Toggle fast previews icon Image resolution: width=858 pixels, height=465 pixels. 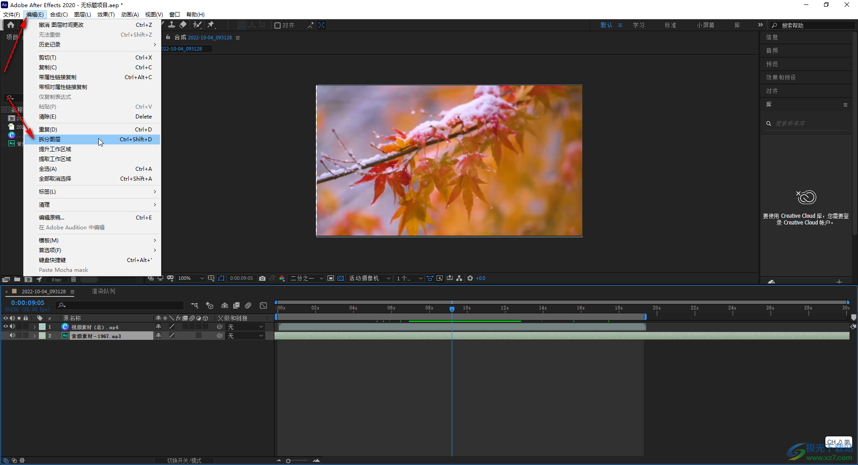[x=440, y=278]
